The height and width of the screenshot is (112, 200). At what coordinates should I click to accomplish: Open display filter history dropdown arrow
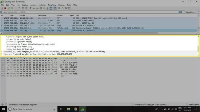pyautogui.click(x=184, y=12)
